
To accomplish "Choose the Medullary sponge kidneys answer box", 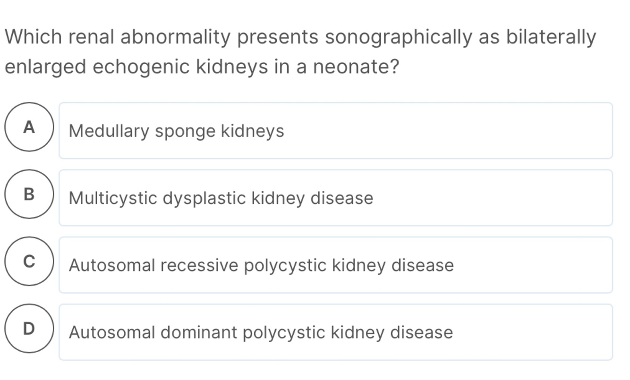I will 335,131.
